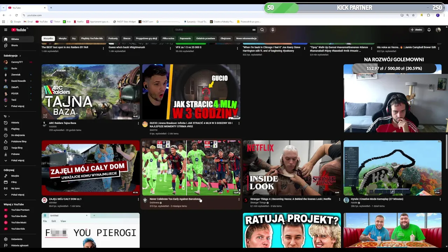Open Hytale Creative Mode Gameplay thumbnail
The width and height of the screenshot is (448, 252).
pos(392,168)
